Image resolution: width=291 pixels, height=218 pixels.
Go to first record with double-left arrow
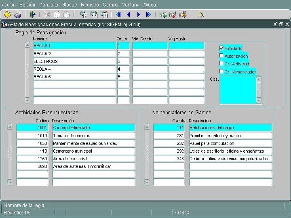[x=118, y=15]
